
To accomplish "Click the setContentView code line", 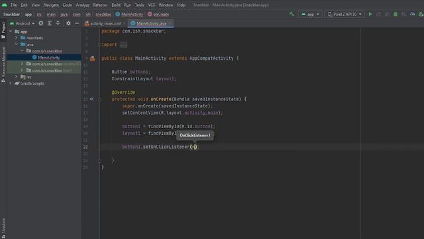I will 172,113.
